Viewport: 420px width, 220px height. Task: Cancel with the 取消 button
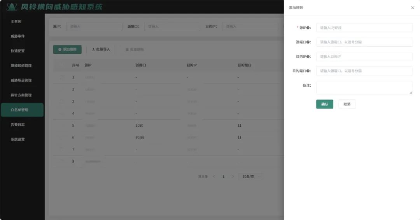(x=347, y=104)
